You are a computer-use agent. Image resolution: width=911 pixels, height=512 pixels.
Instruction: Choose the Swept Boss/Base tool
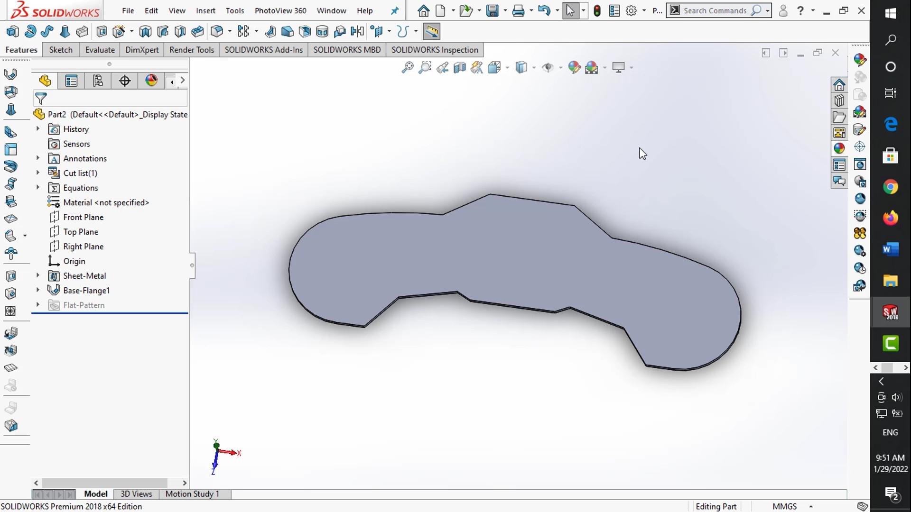pyautogui.click(x=47, y=32)
